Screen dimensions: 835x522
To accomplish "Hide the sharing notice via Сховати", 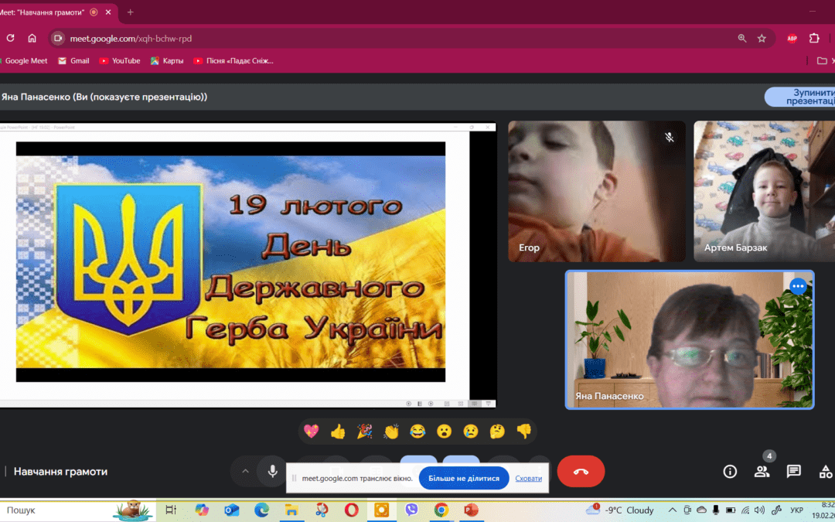I will pos(528,479).
